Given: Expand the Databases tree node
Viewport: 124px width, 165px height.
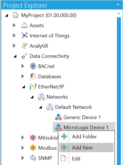Looking at the screenshot, I should pos(23,76).
